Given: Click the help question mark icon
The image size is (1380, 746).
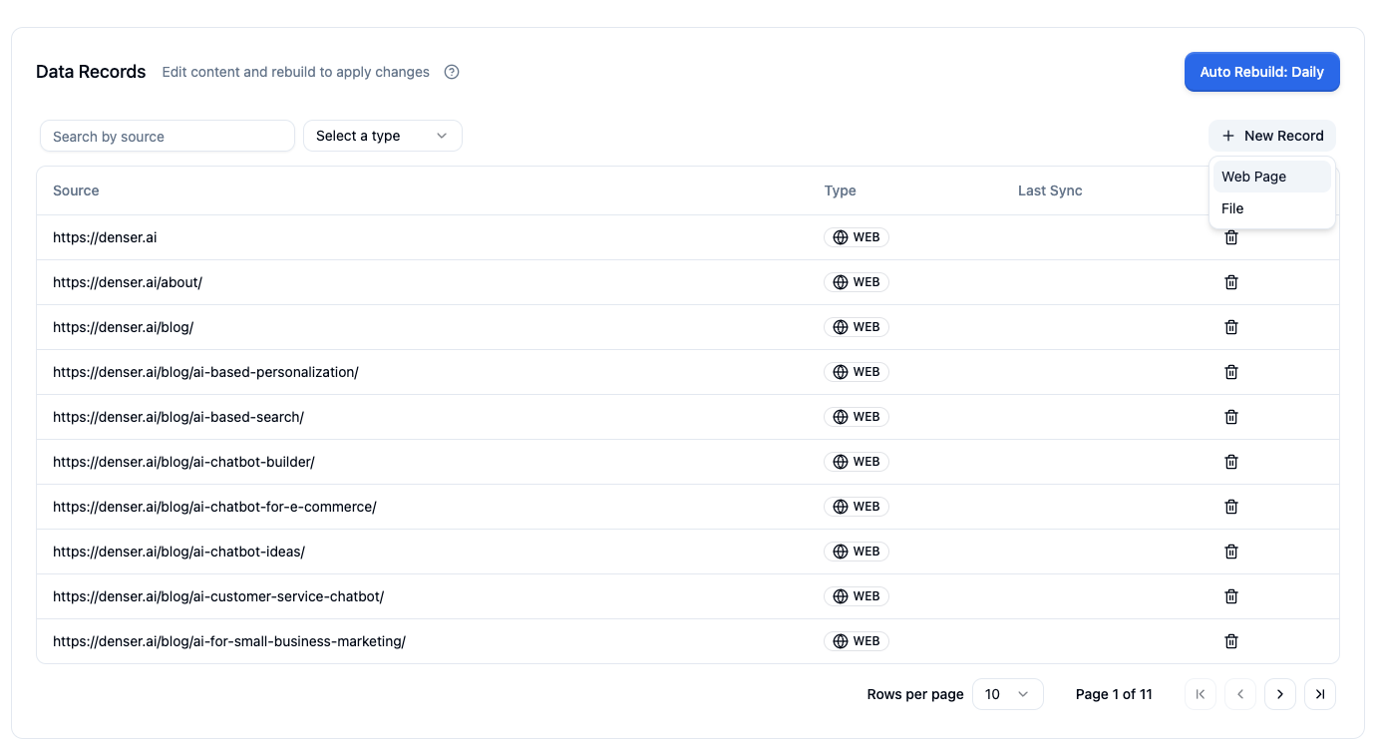Looking at the screenshot, I should [x=452, y=72].
